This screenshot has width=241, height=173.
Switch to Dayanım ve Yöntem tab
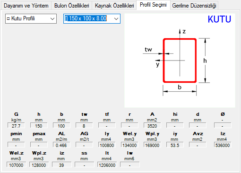(26, 6)
